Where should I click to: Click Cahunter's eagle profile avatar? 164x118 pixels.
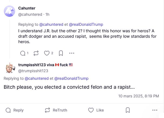pos(9,11)
